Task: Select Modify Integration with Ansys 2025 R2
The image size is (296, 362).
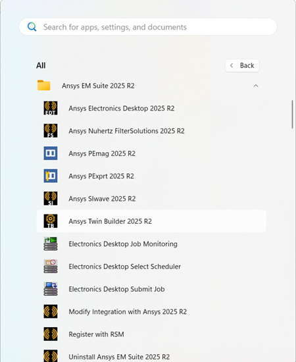Action: 151,312
